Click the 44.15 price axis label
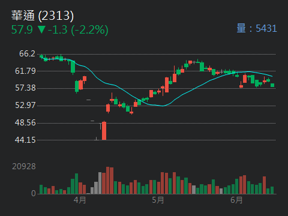The width and height of the screenshot is (288, 216). click(25, 140)
